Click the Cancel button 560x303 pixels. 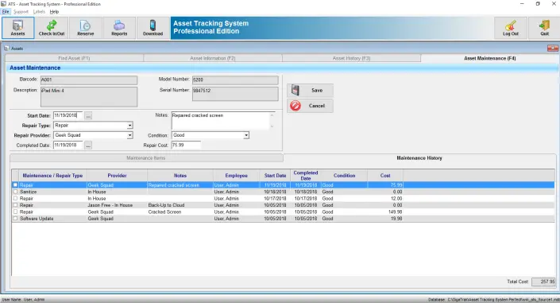point(310,106)
